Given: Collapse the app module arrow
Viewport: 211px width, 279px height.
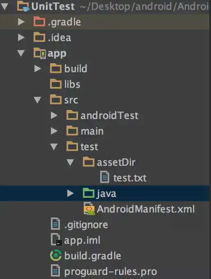Looking at the screenshot, I should [21, 53].
